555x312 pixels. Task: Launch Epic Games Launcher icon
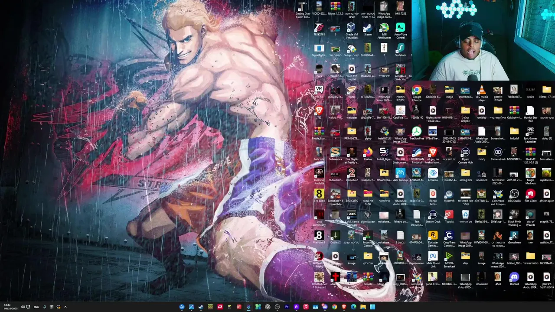point(530,135)
